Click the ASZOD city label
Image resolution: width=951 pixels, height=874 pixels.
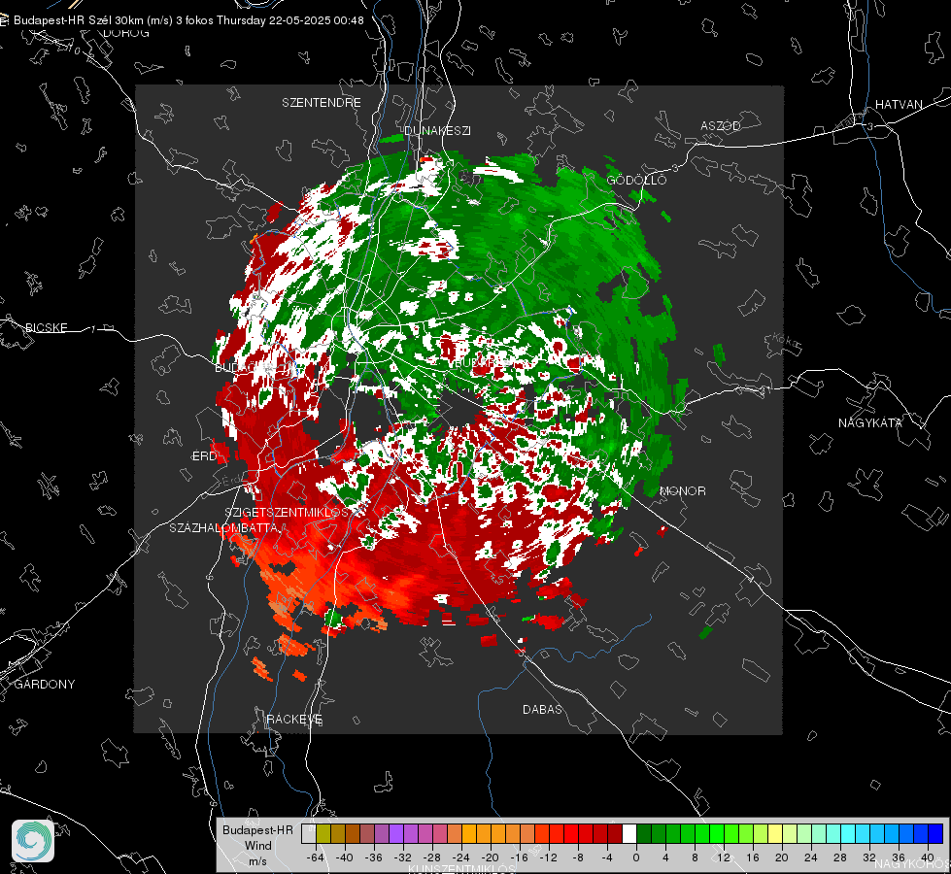coord(721,125)
